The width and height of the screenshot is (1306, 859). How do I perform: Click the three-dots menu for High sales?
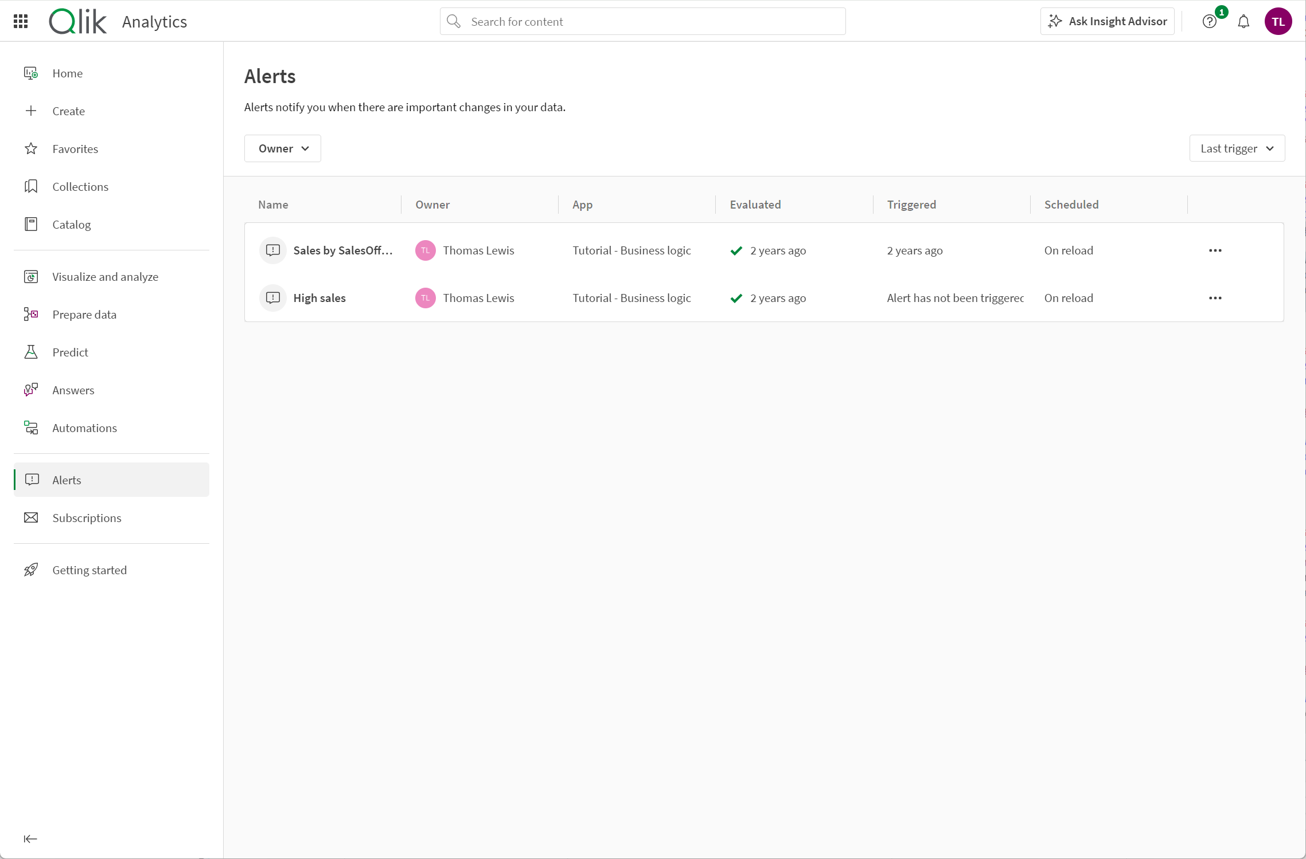[1215, 297]
